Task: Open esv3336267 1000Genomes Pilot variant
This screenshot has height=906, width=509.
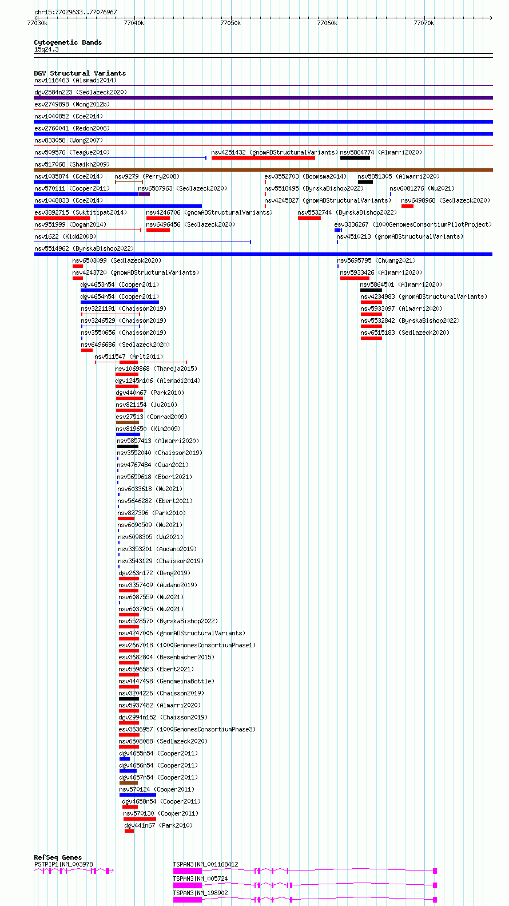Action: pyautogui.click(x=412, y=224)
